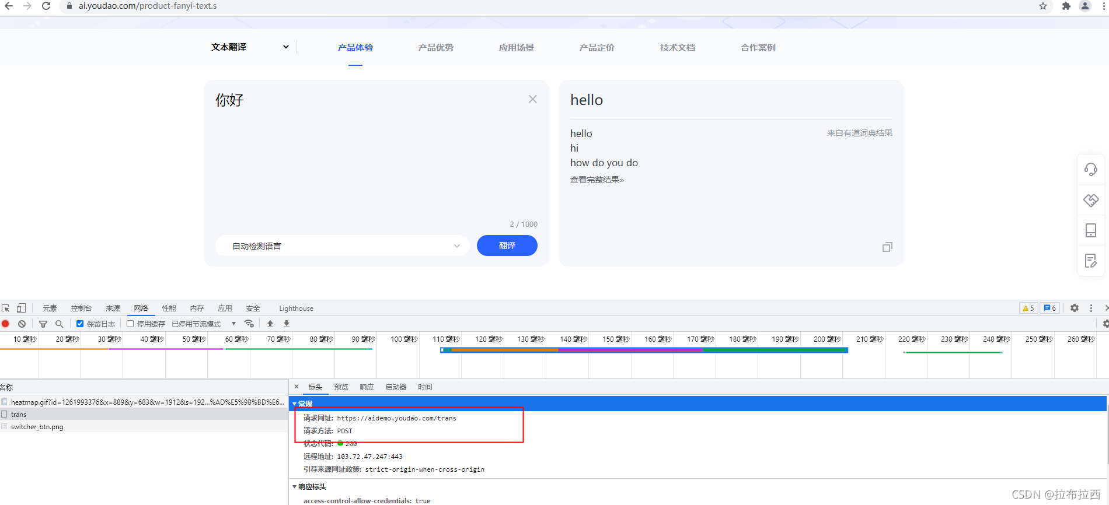Viewport: 1109px width, 505px height.
Task: Open the 元素 DevTools panel
Action: [x=50, y=308]
